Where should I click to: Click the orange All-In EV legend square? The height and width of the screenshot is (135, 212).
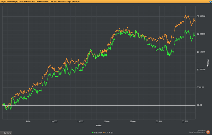pos(104,133)
